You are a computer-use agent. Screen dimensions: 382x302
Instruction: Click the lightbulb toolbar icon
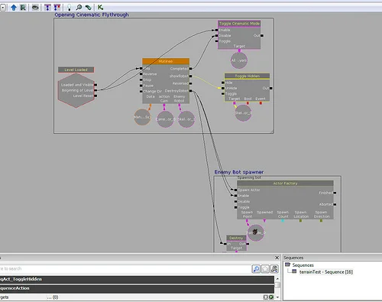point(70,8)
